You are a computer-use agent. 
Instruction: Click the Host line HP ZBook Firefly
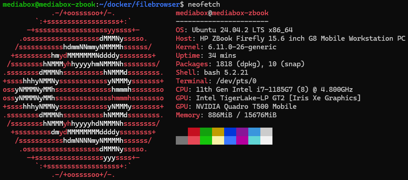(x=290, y=39)
